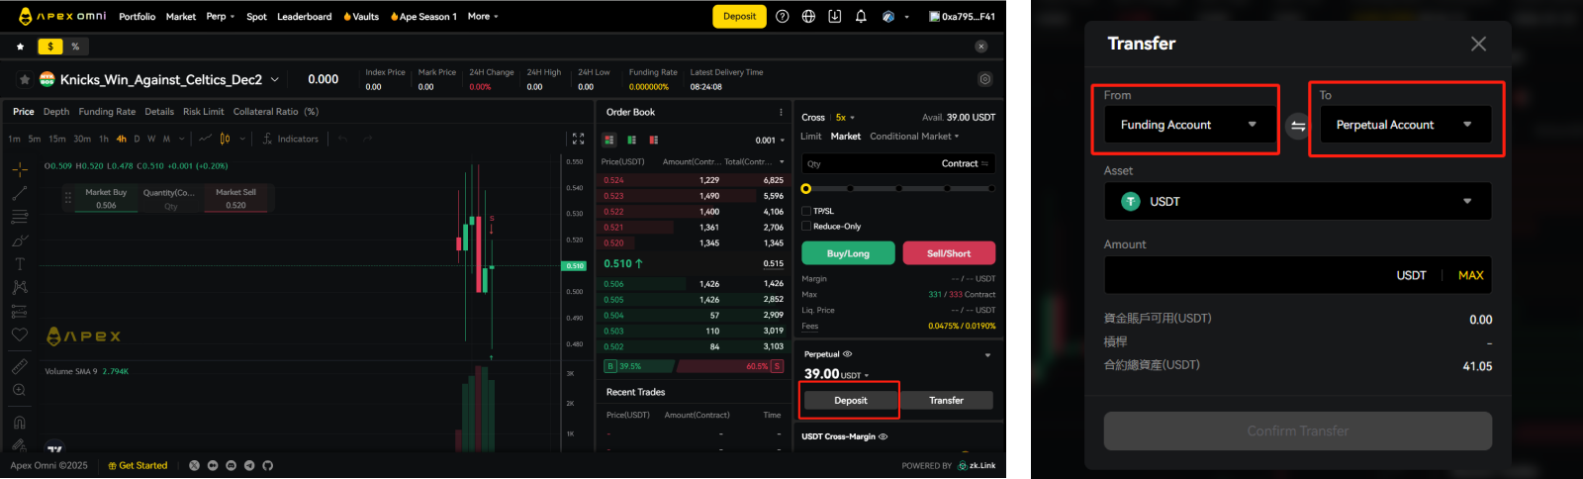
Task: Check the Reduce-Only option
Action: 806,227
